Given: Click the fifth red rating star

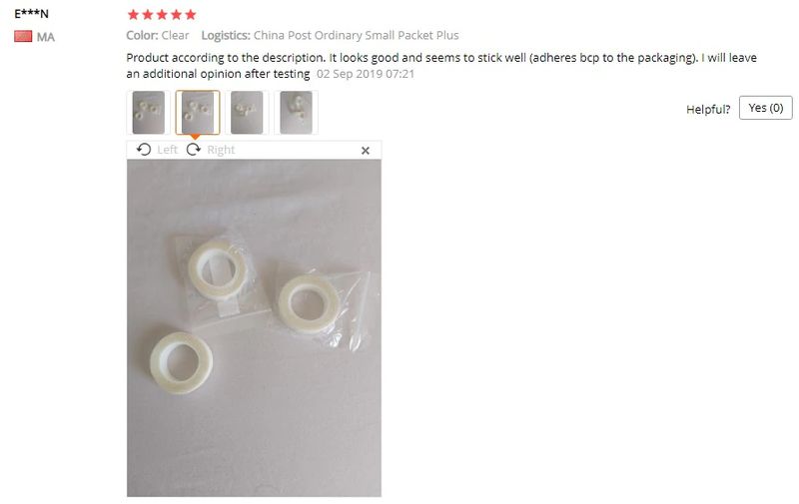Looking at the screenshot, I should click(x=191, y=15).
